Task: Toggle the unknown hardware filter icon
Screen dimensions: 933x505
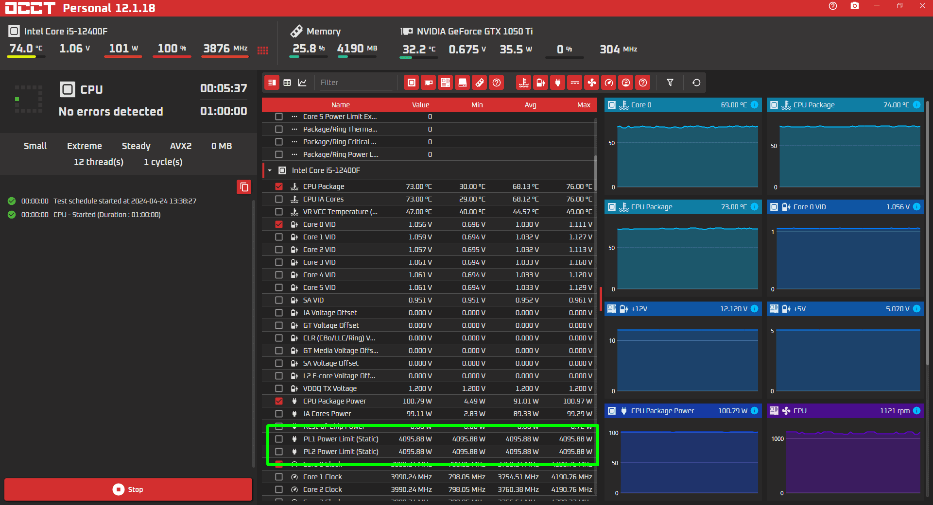Action: point(497,83)
